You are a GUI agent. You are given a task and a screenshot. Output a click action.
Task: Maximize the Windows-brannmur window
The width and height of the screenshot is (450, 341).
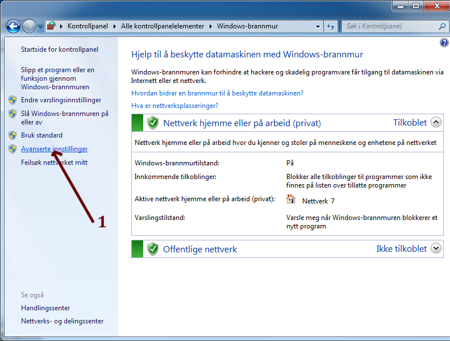pos(416,6)
